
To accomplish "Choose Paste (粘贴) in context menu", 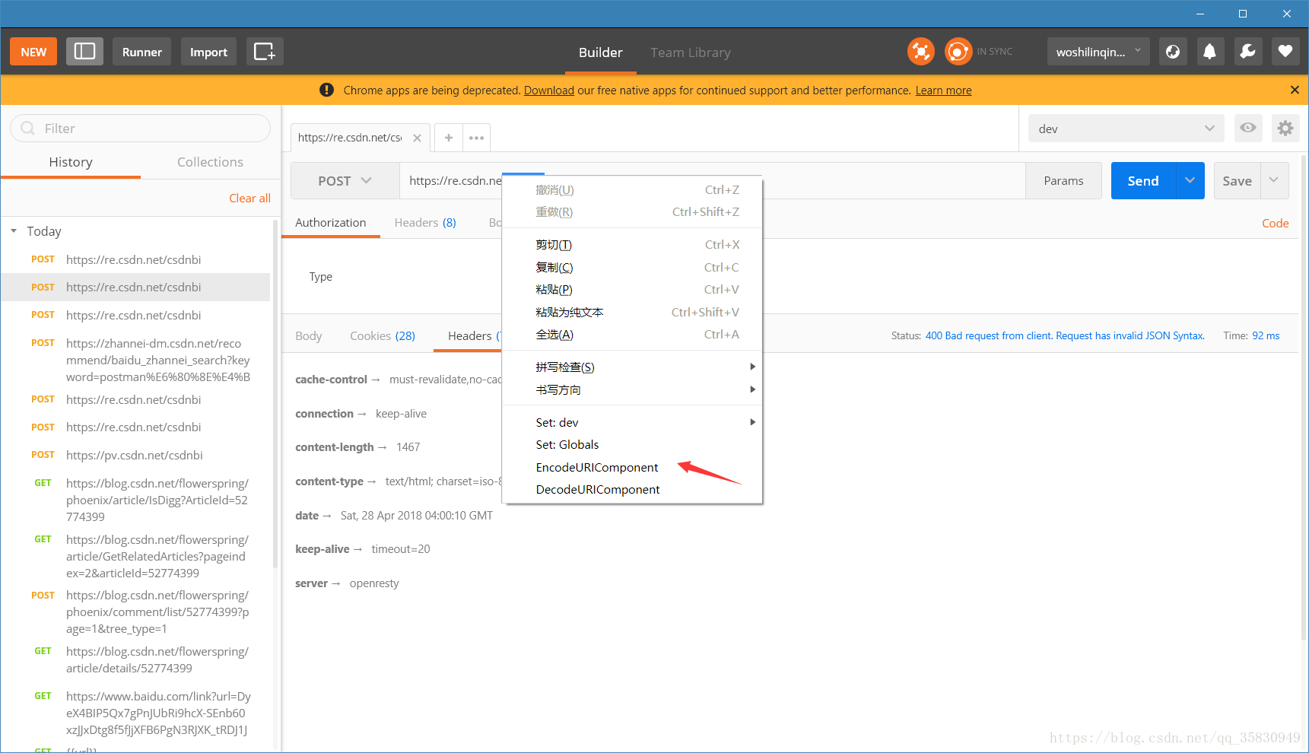I will (633, 290).
